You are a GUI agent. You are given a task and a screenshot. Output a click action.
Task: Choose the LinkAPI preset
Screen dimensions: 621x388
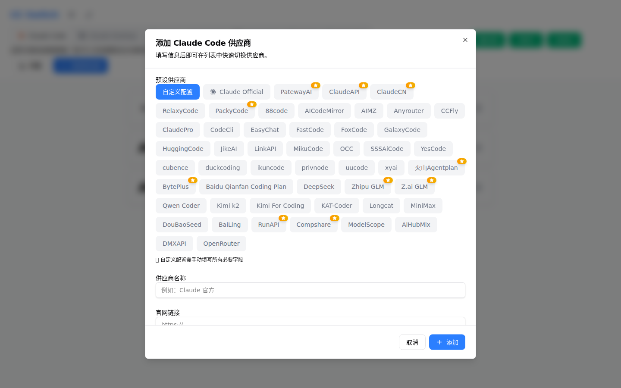[265, 149]
